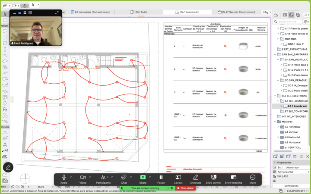
Task: Choose the Wall tool in Design toolbox
Action: coord(5,31)
